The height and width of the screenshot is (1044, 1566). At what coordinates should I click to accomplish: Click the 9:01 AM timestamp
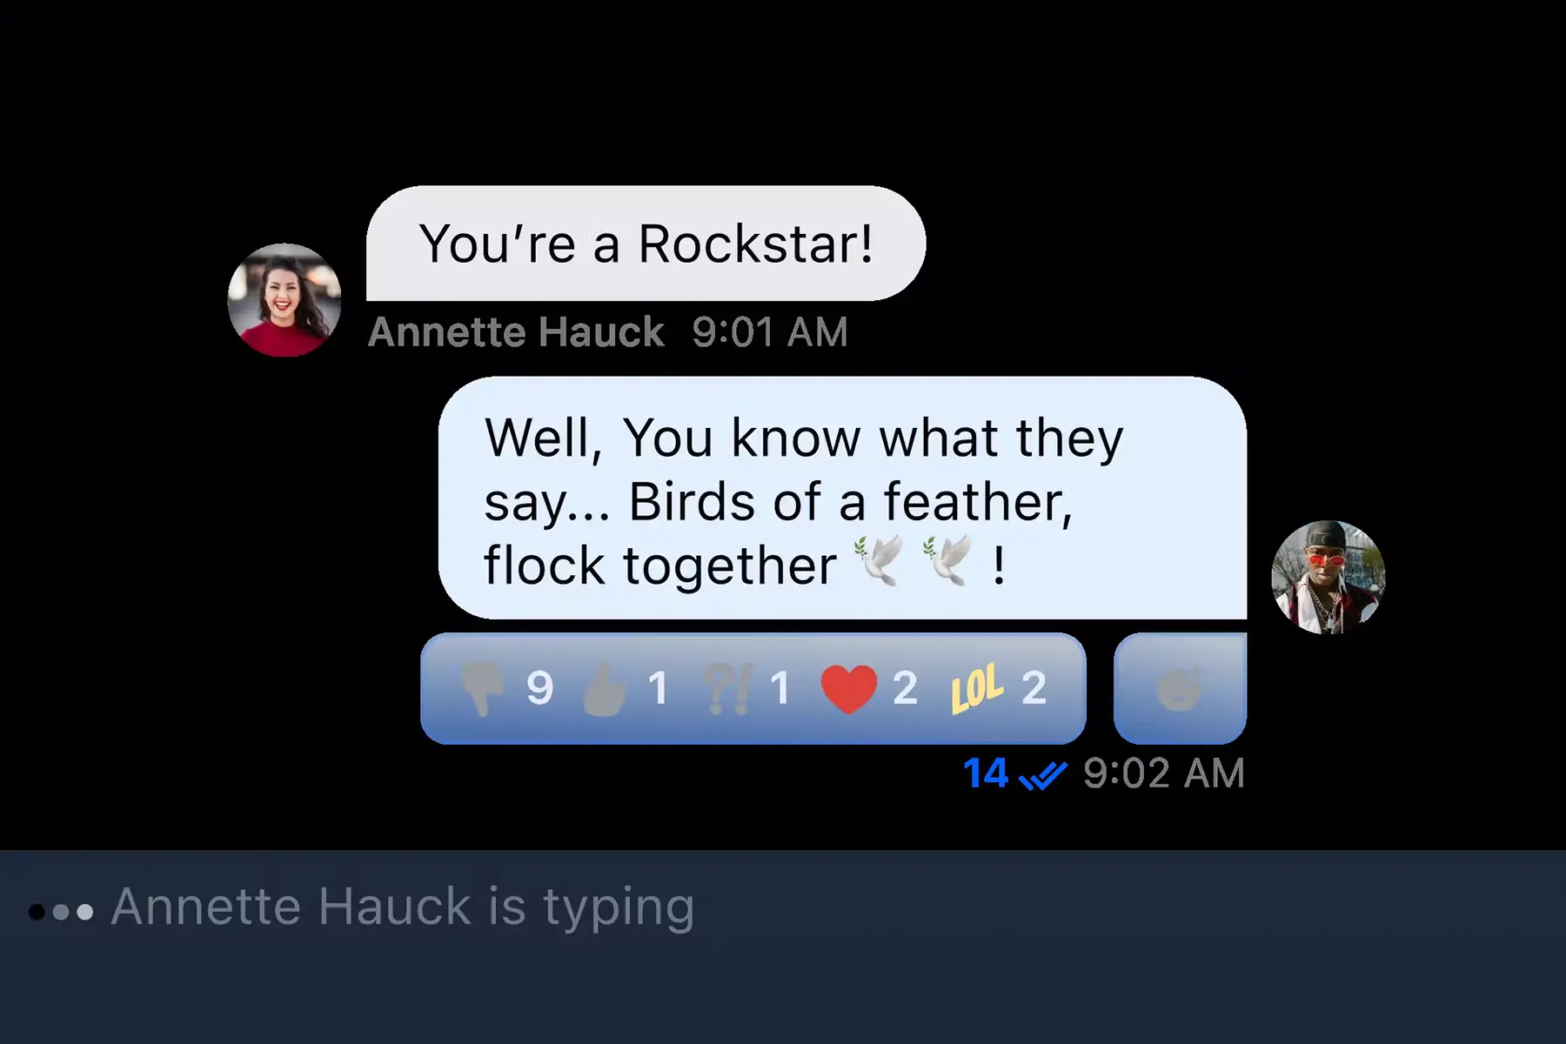pyautogui.click(x=770, y=332)
